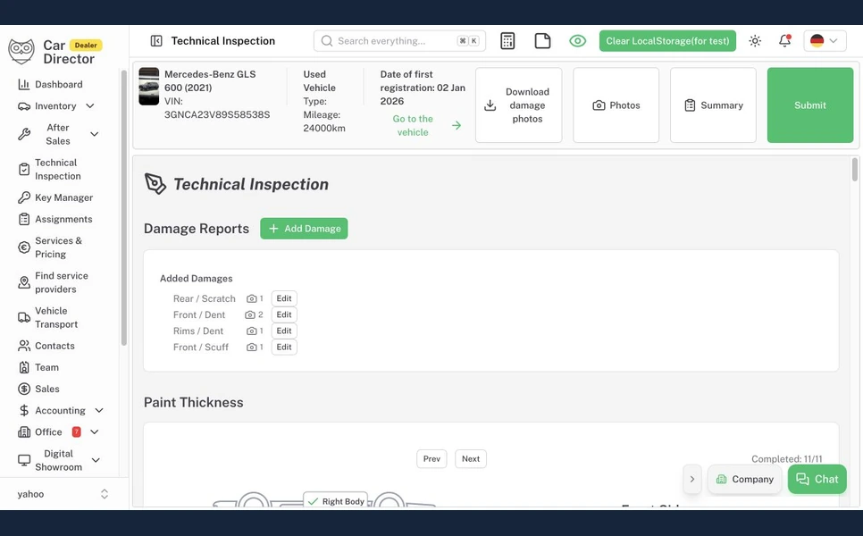Click Clear LocalStorage(for test) button
Screen dimensions: 863x536
pos(667,41)
